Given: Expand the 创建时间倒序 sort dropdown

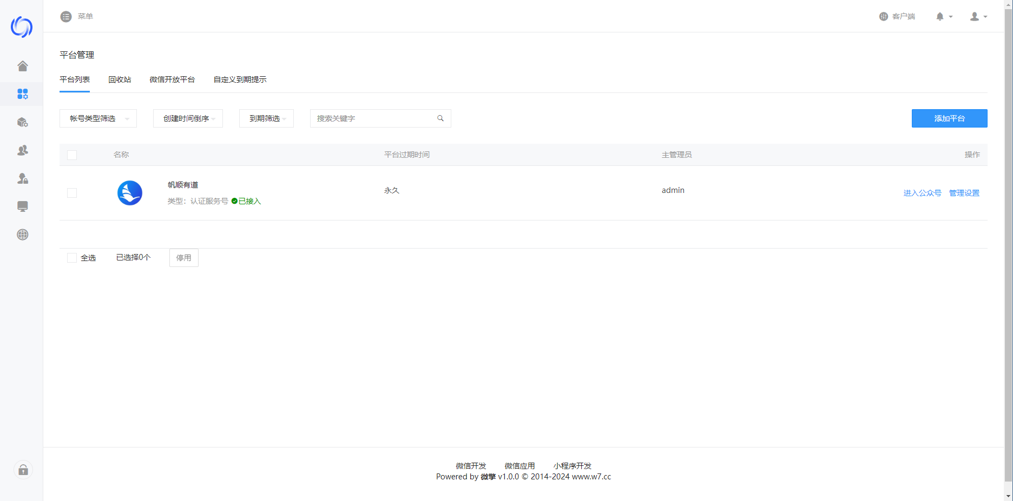Looking at the screenshot, I should [188, 118].
